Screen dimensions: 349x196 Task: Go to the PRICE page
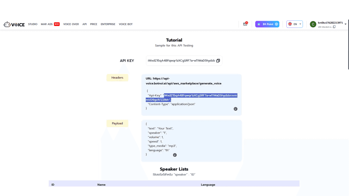point(94,24)
